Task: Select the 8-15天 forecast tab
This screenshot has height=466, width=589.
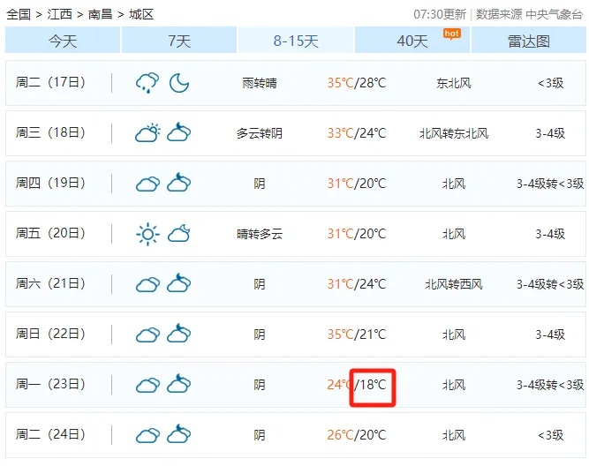Action: point(296,41)
